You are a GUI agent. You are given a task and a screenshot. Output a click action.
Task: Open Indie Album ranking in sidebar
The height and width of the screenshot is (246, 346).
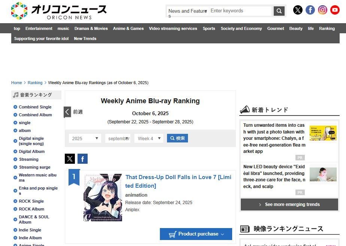click(30, 238)
